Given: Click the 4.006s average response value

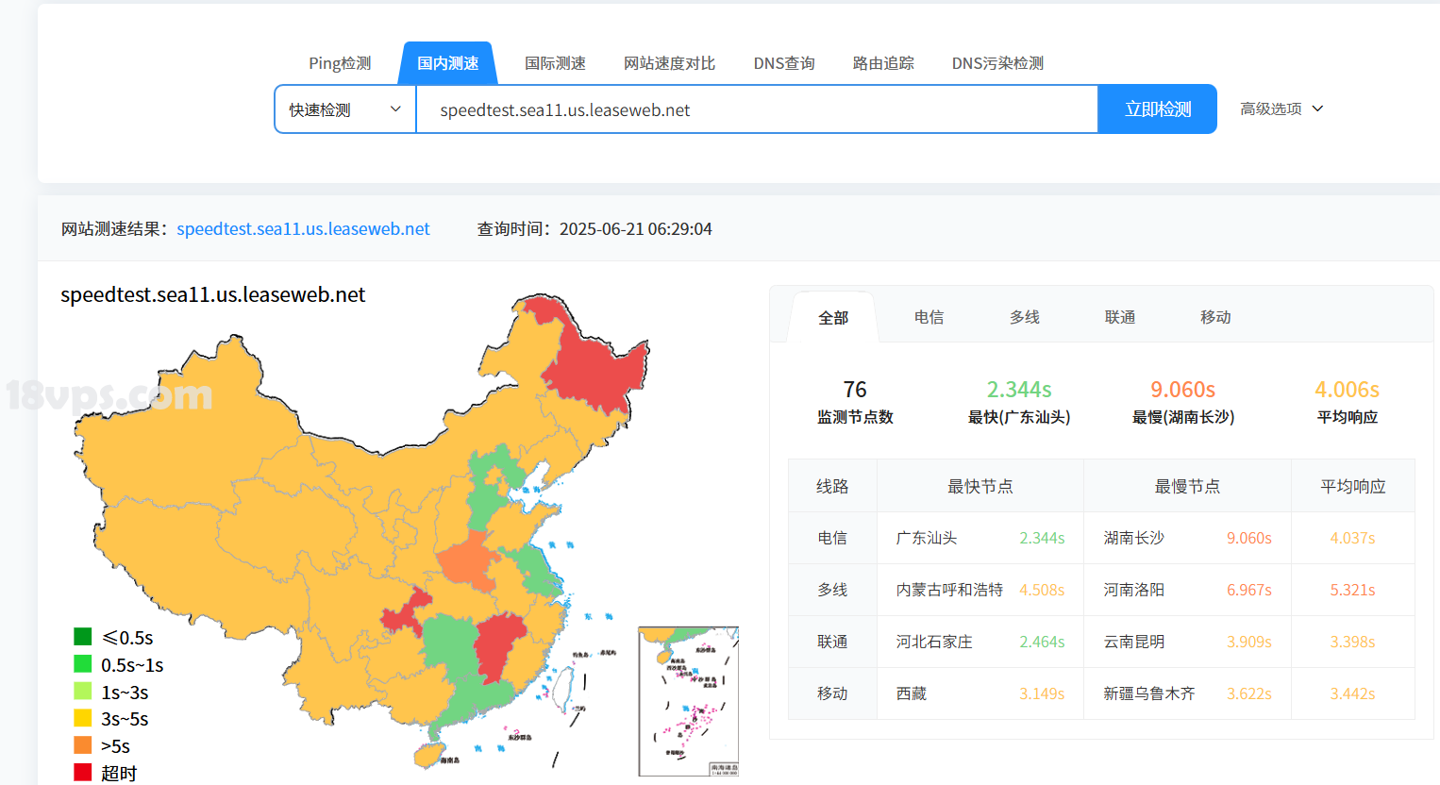Looking at the screenshot, I should (x=1347, y=390).
